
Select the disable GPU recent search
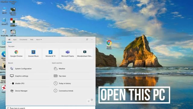pos(29,84)
